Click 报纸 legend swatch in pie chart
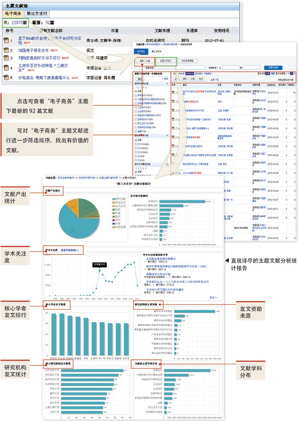Image resolution: width=298 pixels, height=421 pixels. click(113, 209)
